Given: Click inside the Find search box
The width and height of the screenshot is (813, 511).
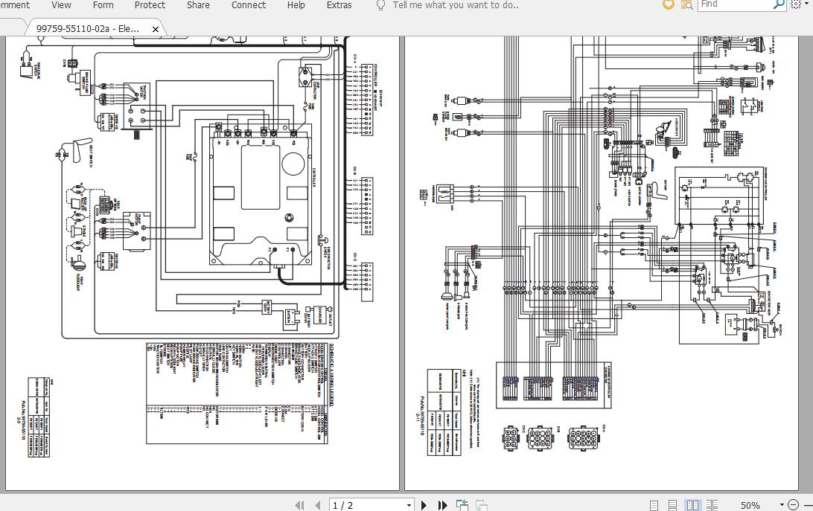Looking at the screenshot, I should [x=735, y=4].
